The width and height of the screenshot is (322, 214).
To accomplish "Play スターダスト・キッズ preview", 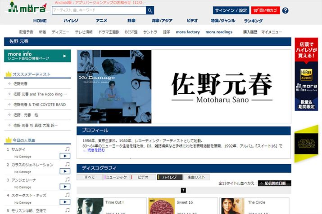I will [65, 202].
